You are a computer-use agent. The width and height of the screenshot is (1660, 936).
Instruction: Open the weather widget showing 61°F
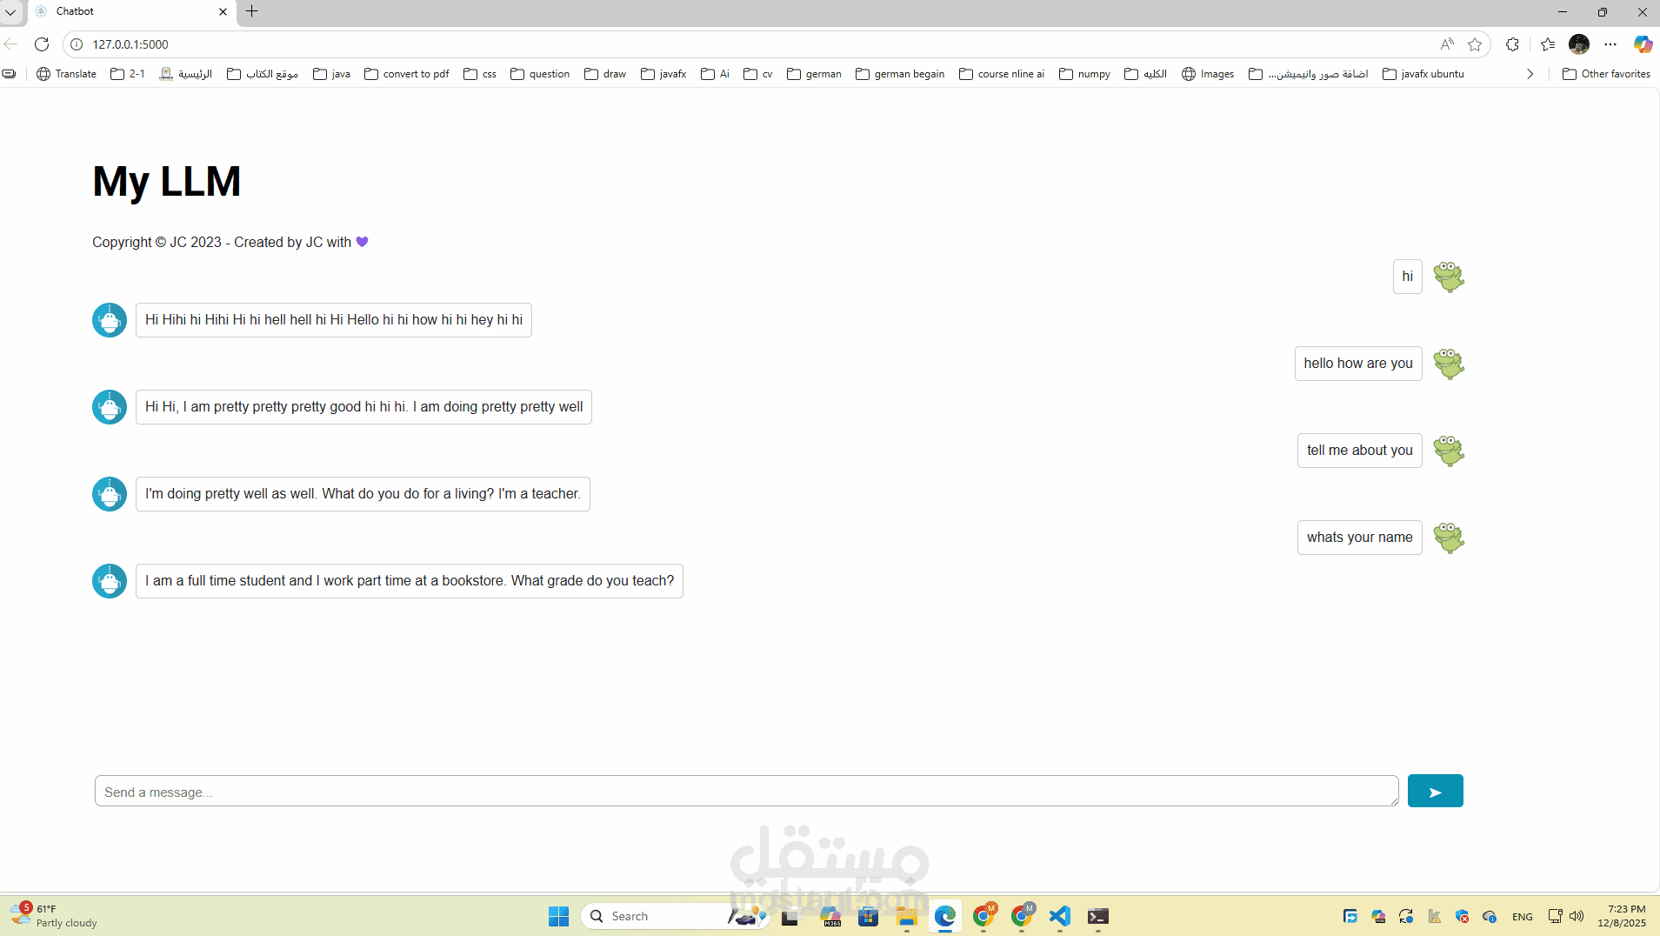(x=54, y=916)
